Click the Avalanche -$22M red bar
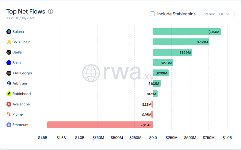241x150 pixels. (152, 104)
